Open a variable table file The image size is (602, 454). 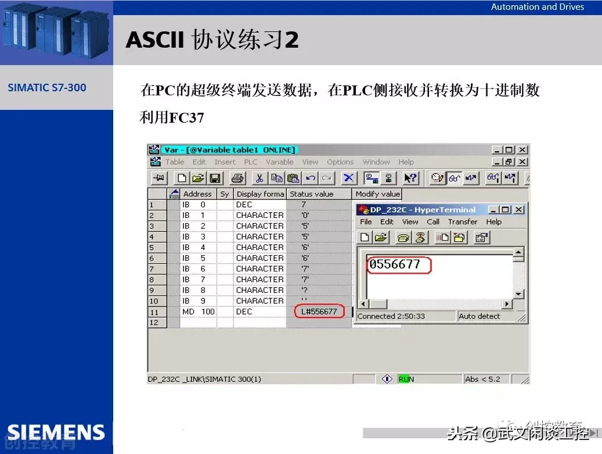tap(198, 178)
